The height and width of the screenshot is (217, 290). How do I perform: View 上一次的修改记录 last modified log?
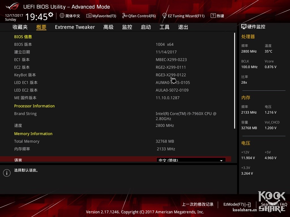[x=198, y=204]
